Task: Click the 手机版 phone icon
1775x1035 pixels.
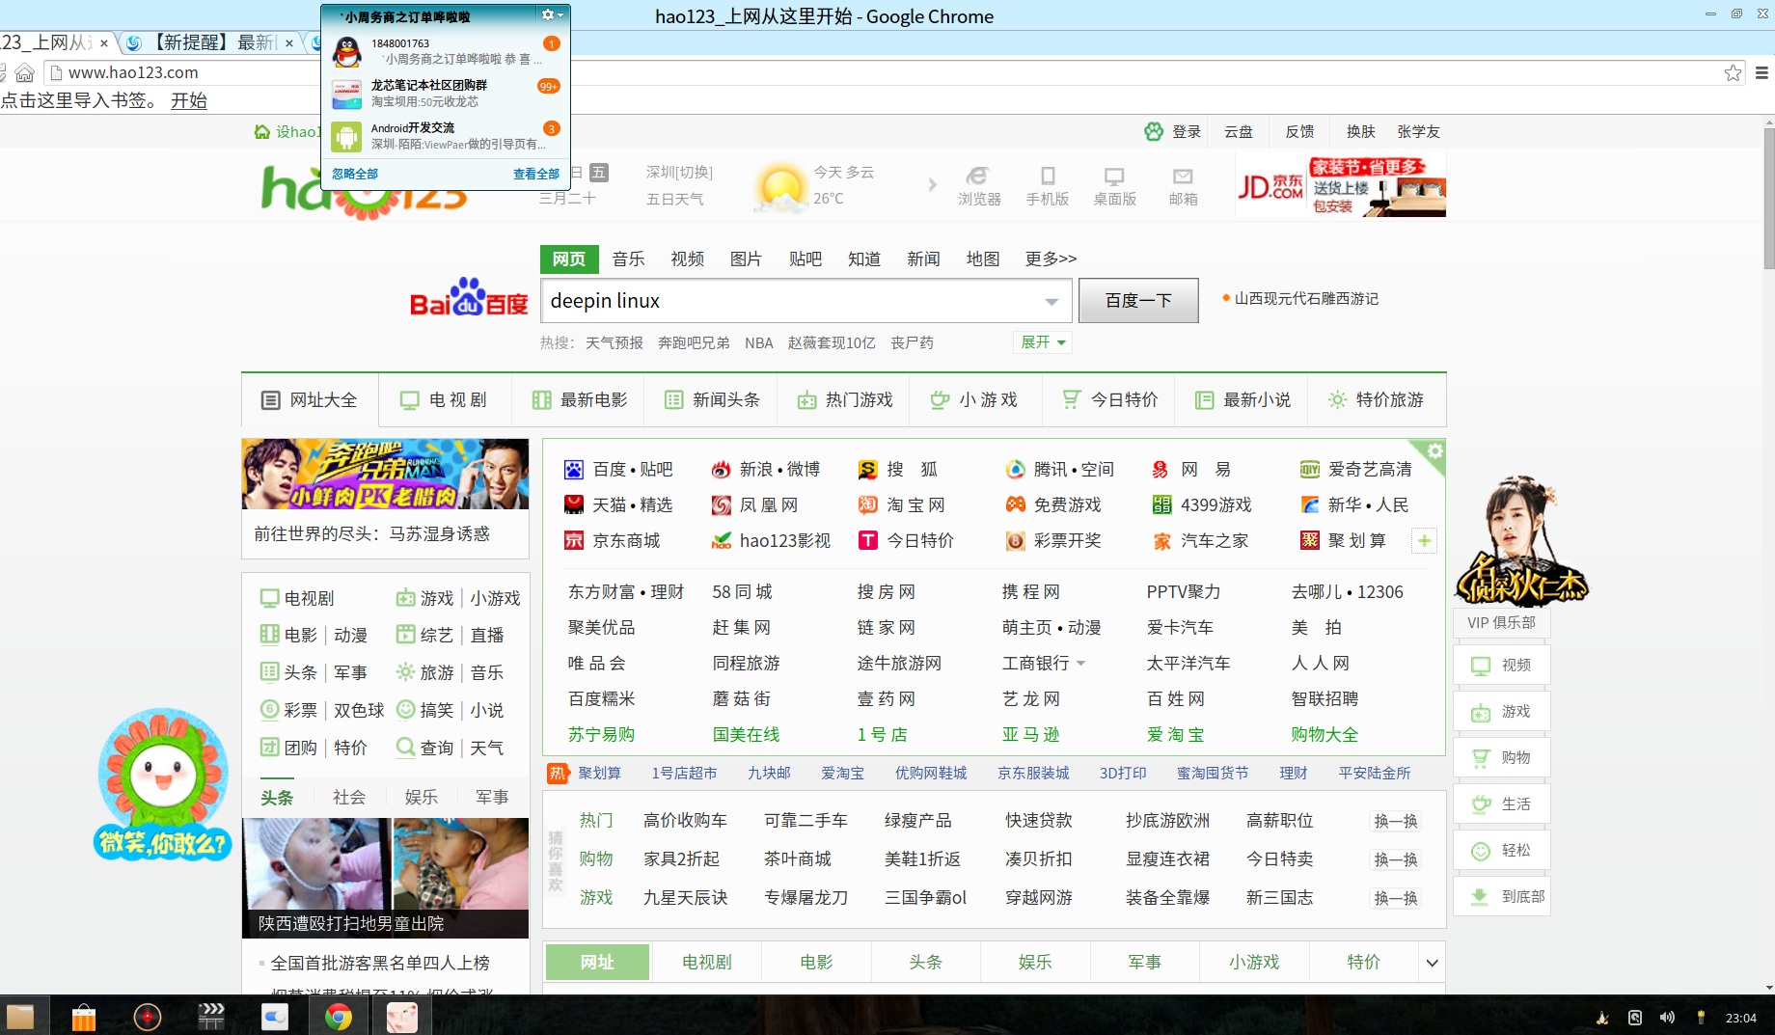Action: tap(1048, 177)
